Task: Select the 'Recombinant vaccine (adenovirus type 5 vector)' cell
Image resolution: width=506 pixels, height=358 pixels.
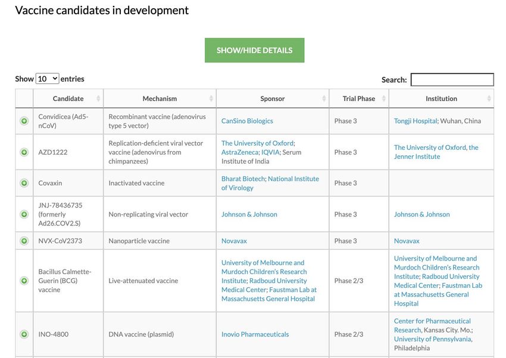Action: point(160,121)
